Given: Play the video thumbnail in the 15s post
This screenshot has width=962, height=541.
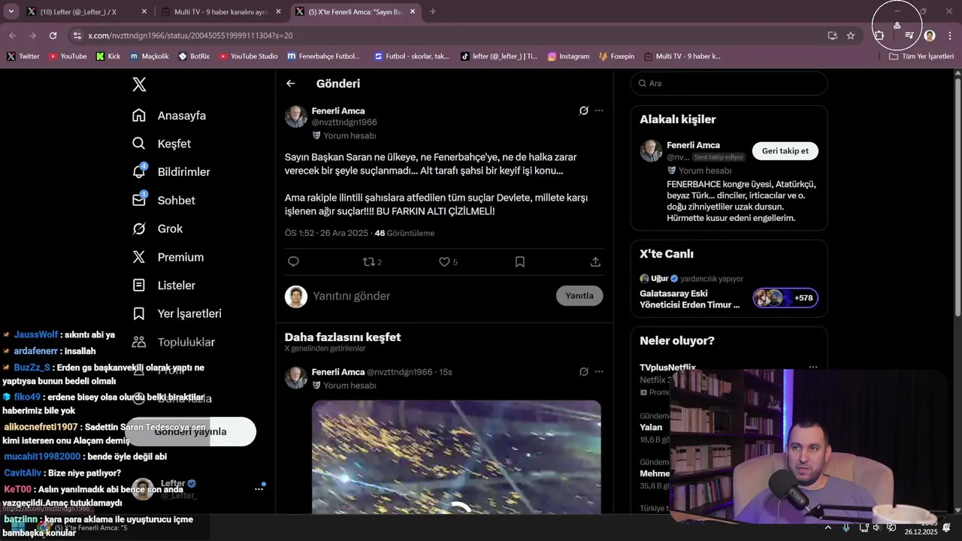Looking at the screenshot, I should [x=456, y=457].
